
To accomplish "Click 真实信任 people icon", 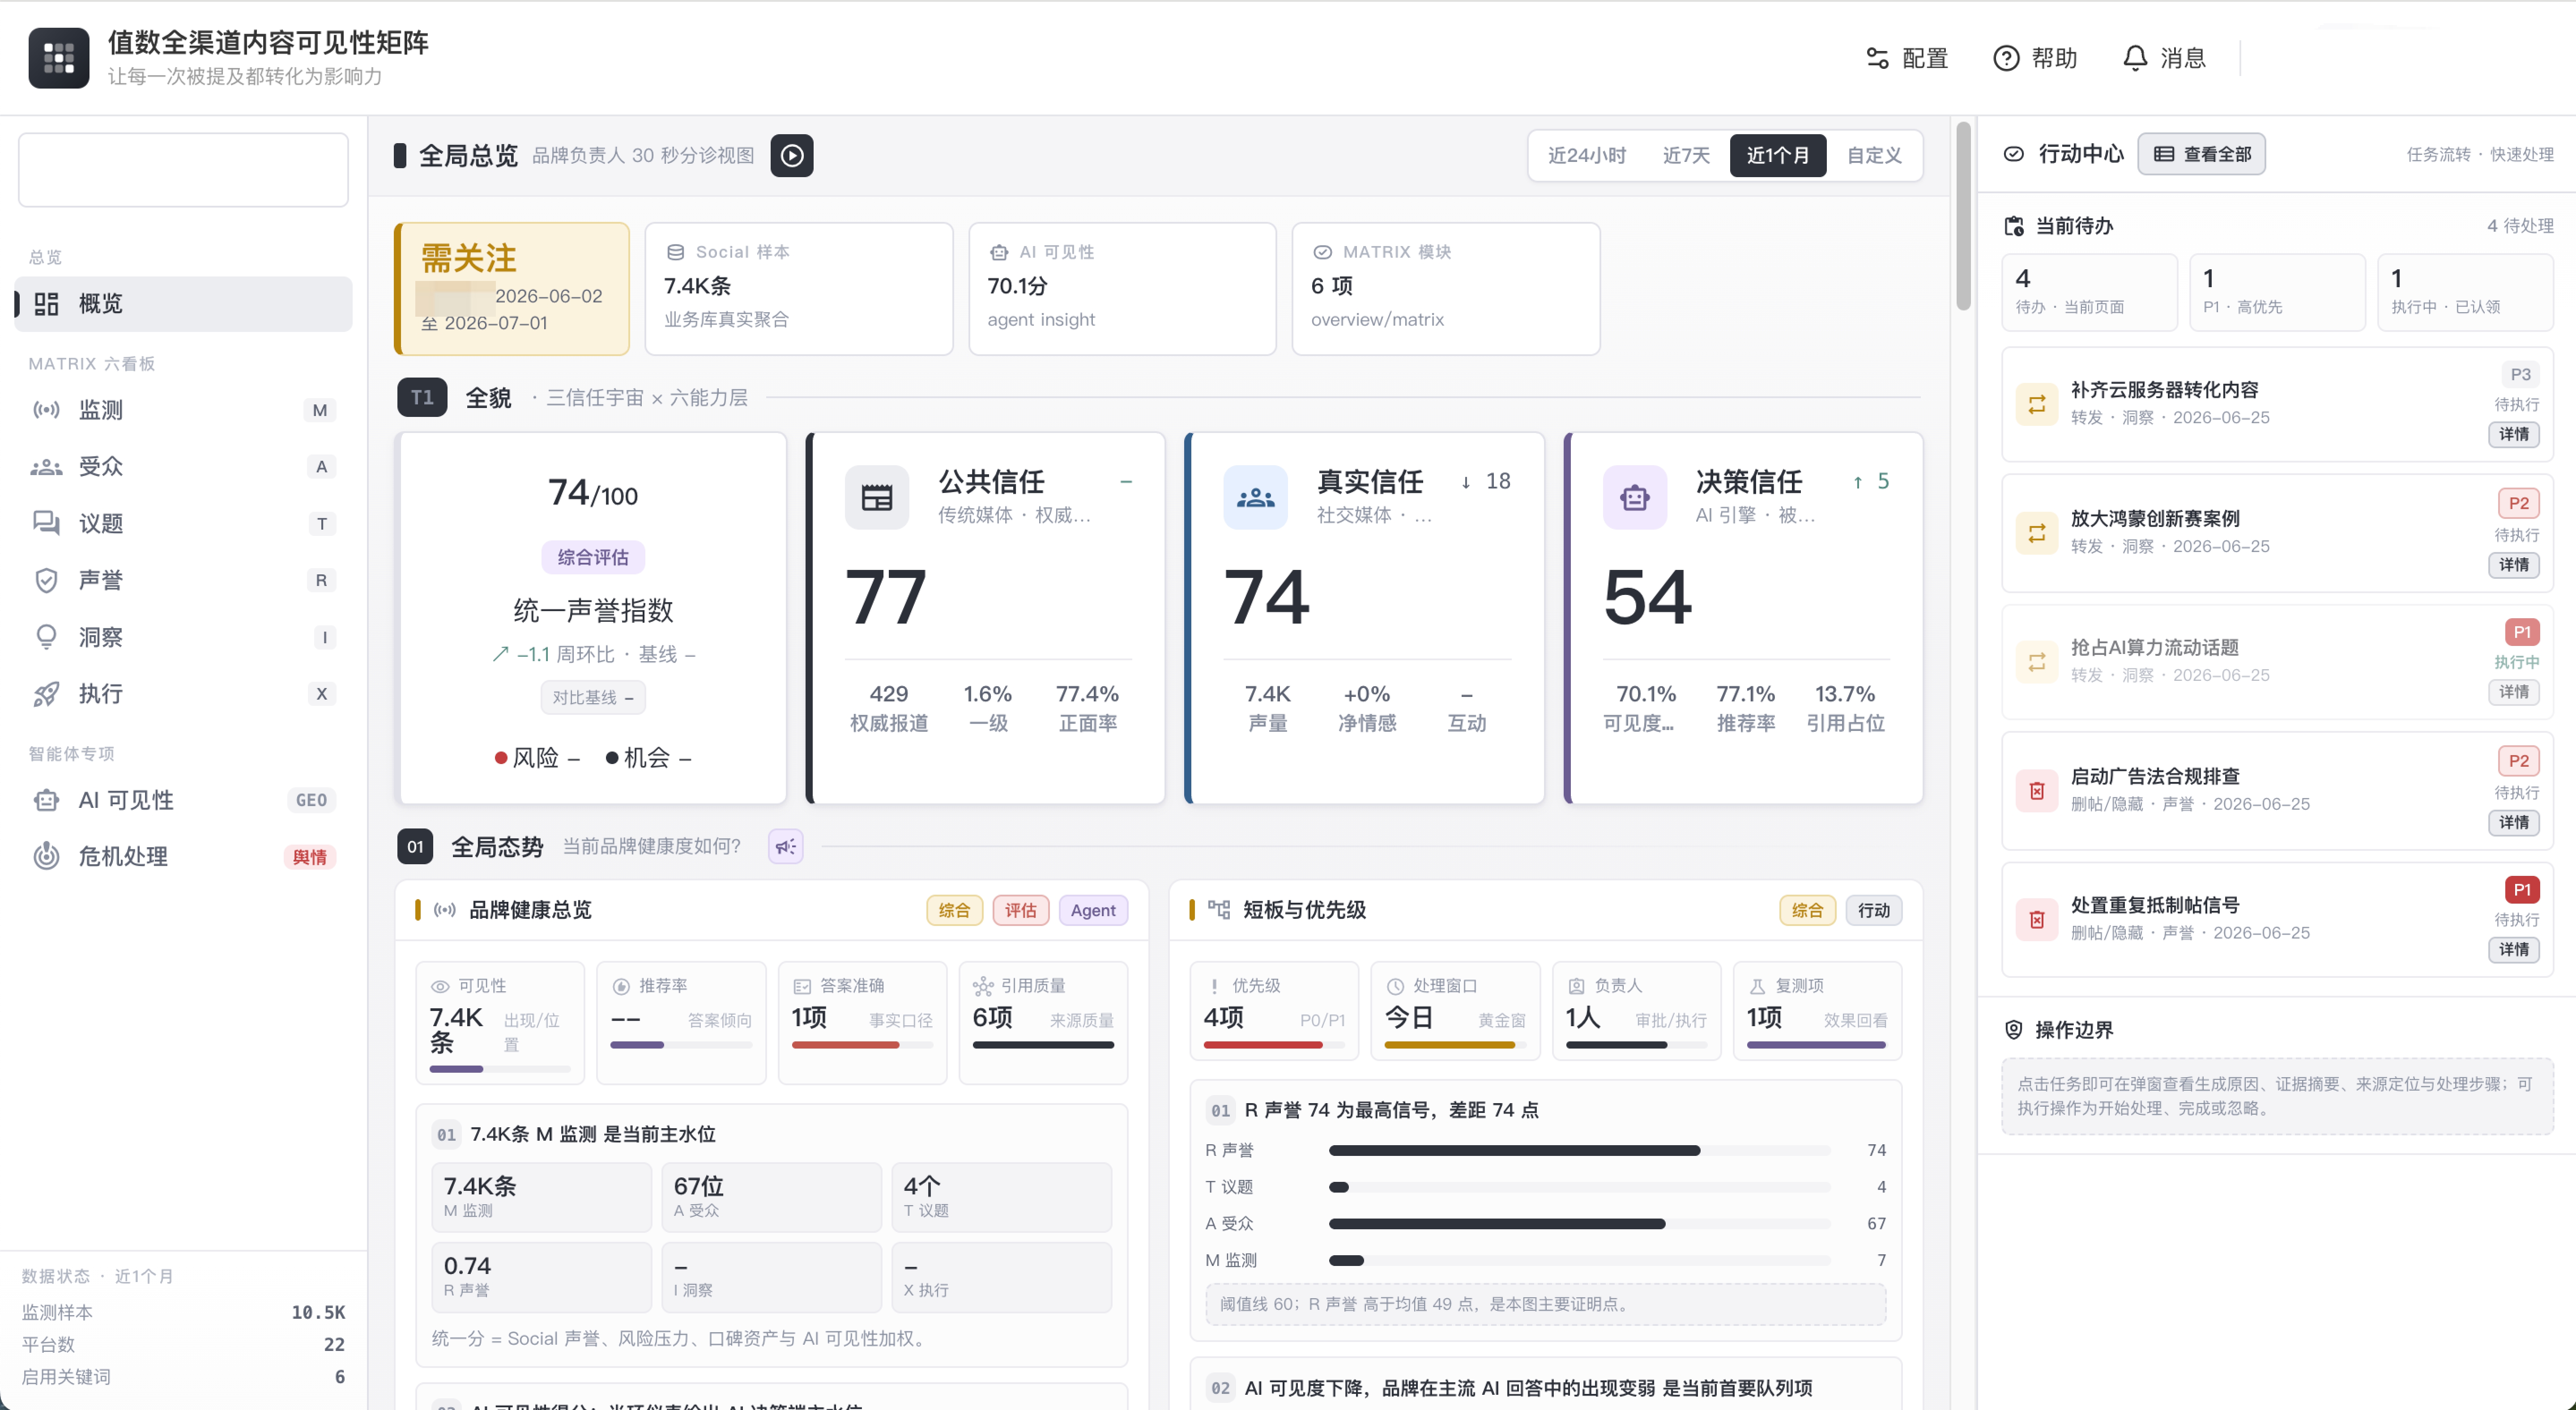I will coord(1255,497).
